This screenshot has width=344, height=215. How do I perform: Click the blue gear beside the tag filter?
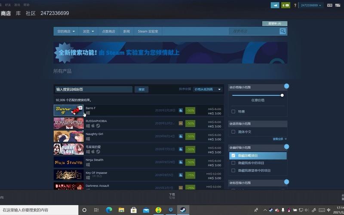286,181
